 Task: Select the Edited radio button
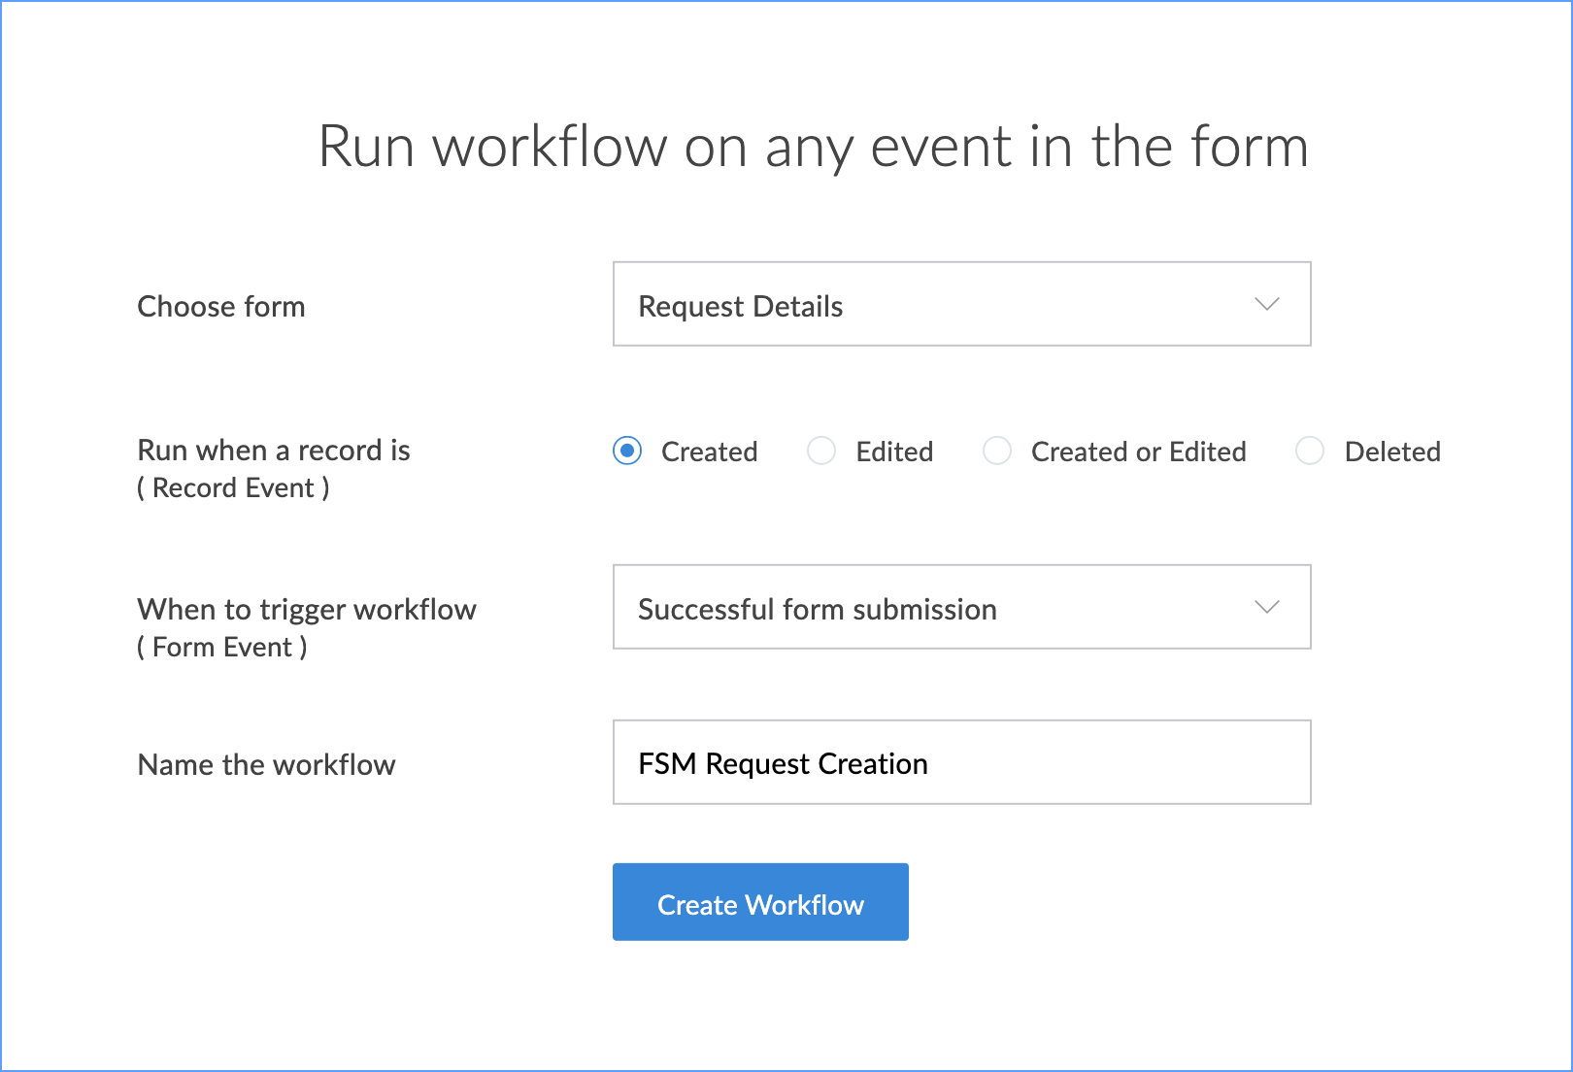tap(821, 452)
